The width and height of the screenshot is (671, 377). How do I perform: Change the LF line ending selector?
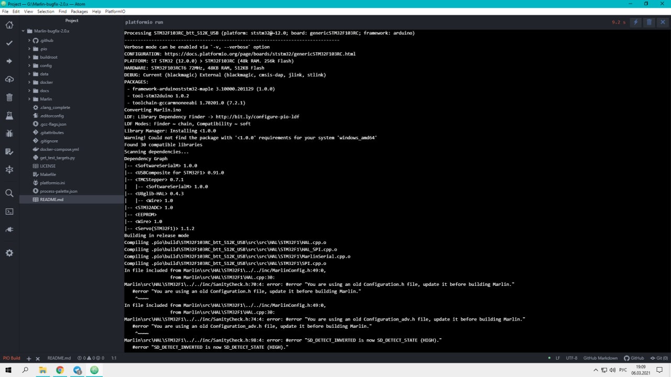coord(558,358)
